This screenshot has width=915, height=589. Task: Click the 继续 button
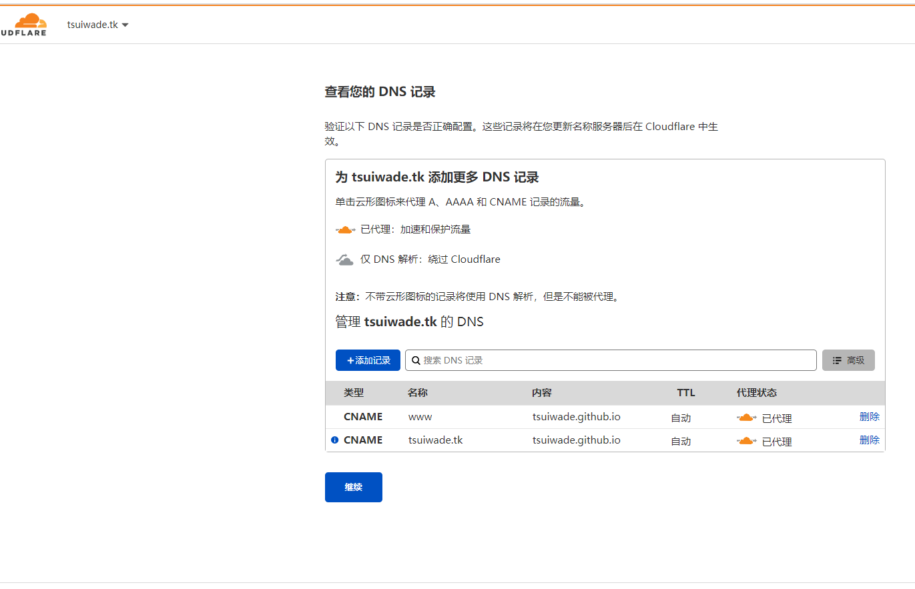(354, 487)
